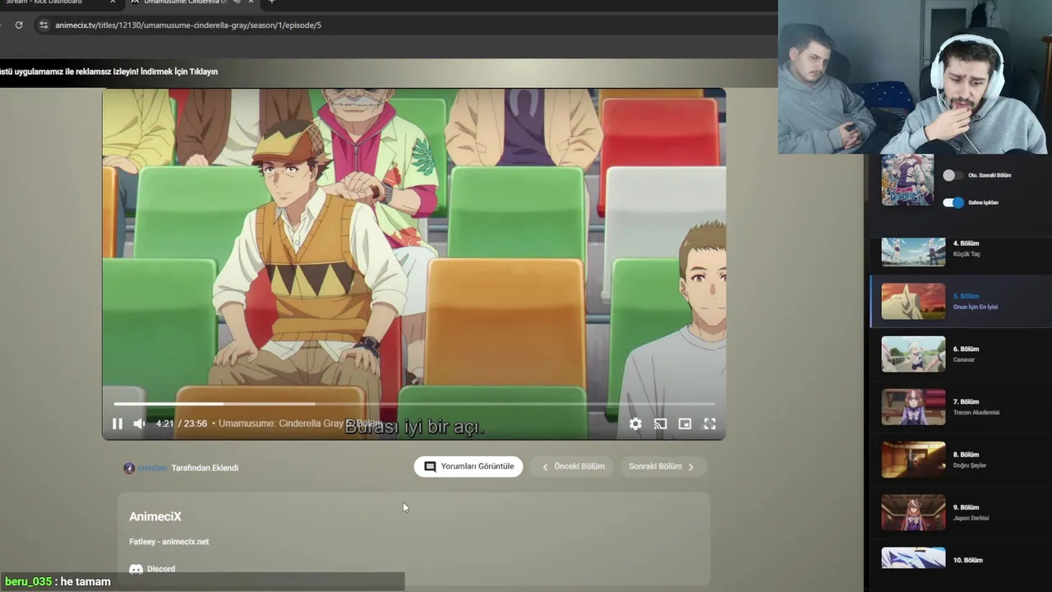The width and height of the screenshot is (1052, 592).
Task: Pause the video playback
Action: click(118, 423)
